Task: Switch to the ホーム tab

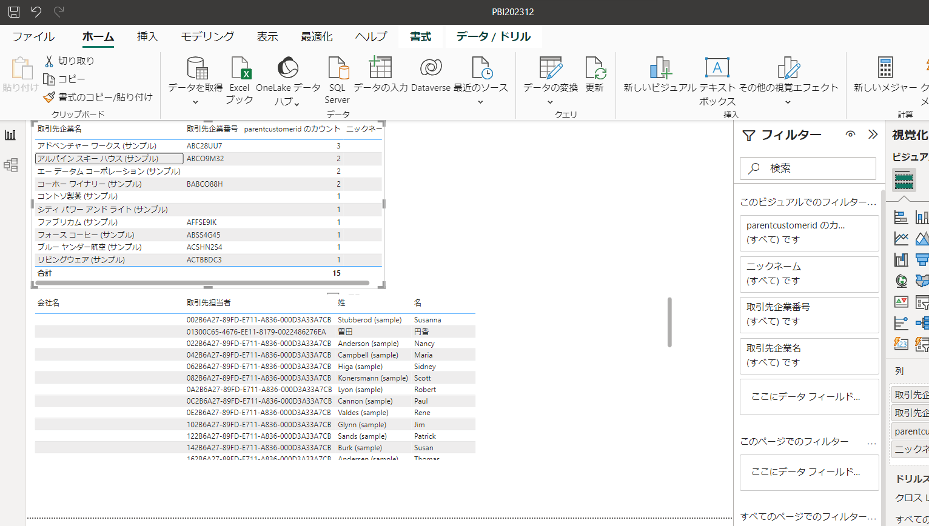Action: click(98, 36)
